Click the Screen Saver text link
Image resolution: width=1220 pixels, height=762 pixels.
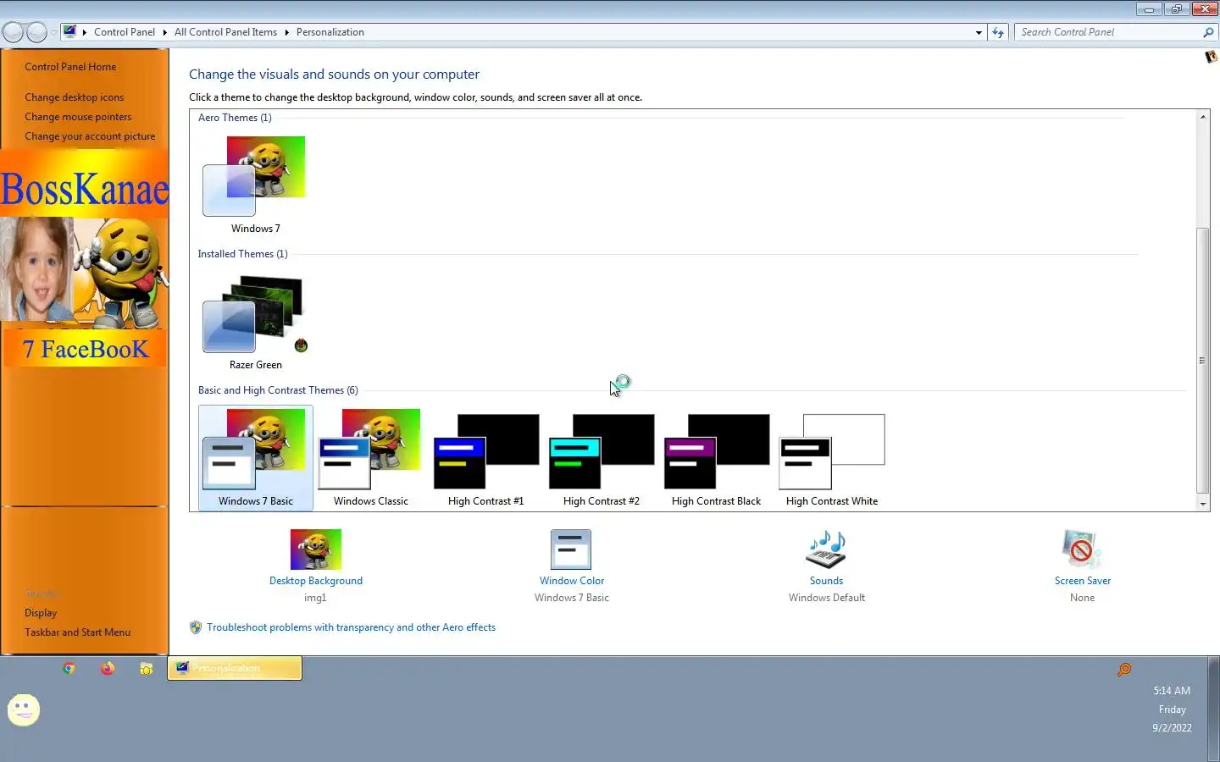(x=1082, y=581)
